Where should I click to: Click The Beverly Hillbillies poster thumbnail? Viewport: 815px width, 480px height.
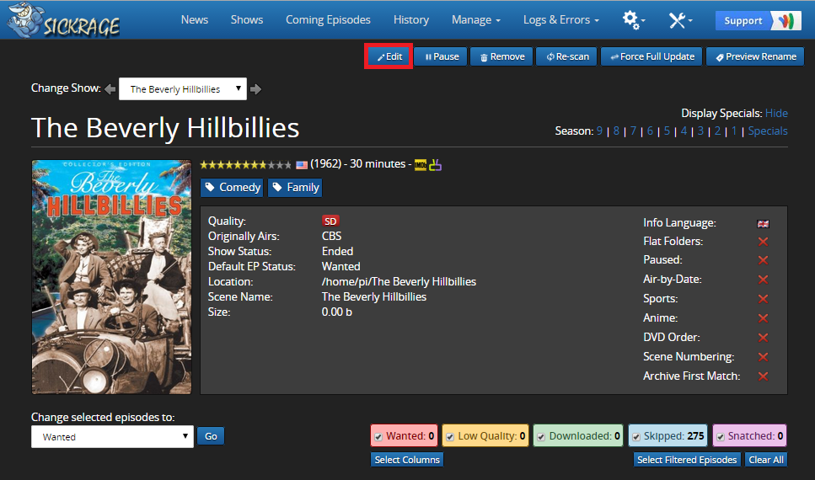click(111, 277)
